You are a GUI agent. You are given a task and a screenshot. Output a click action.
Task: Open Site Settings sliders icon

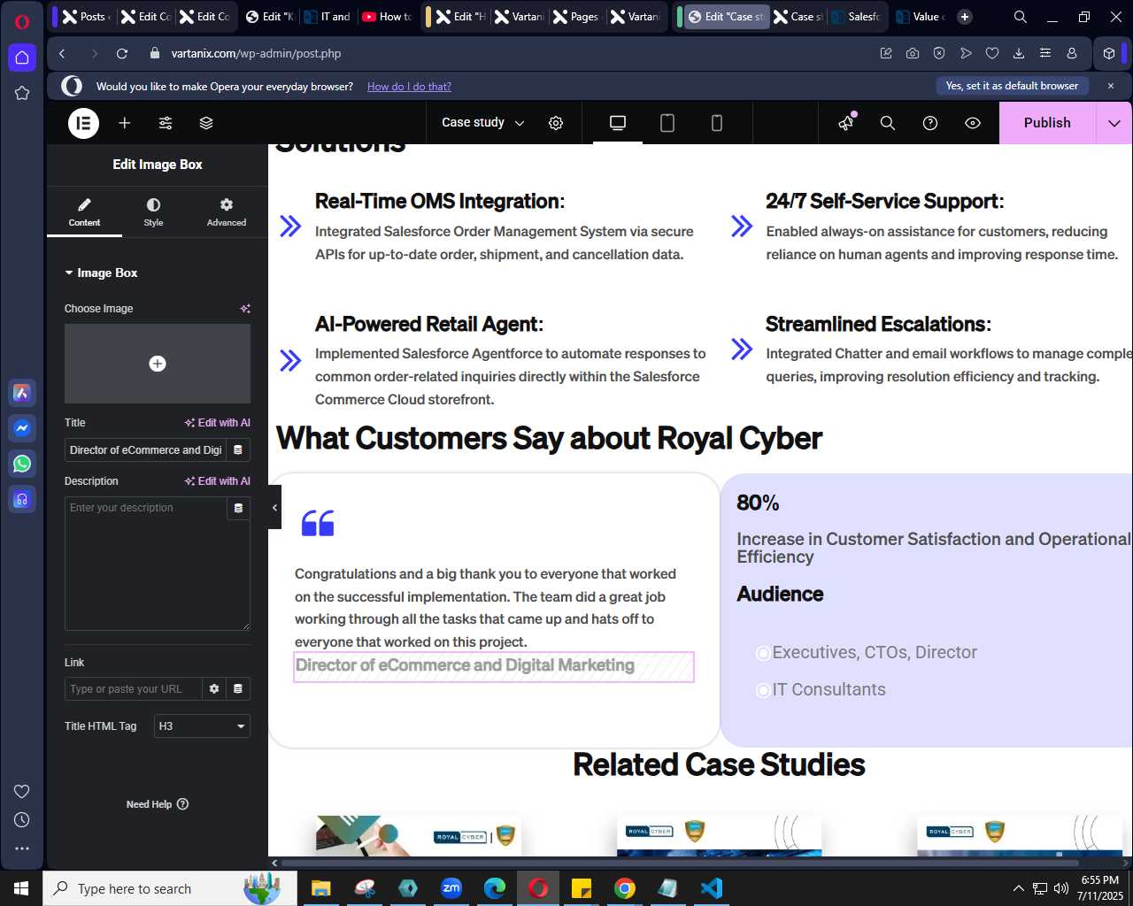[166, 123]
